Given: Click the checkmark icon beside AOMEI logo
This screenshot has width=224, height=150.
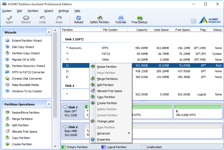Looking at the screenshot, I should coord(194,21).
